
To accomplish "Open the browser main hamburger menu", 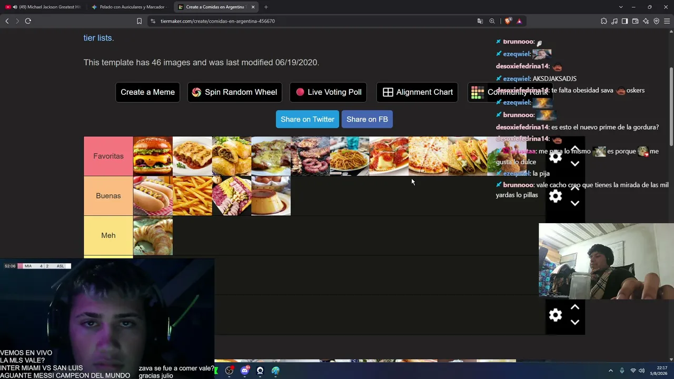I will pyautogui.click(x=667, y=21).
